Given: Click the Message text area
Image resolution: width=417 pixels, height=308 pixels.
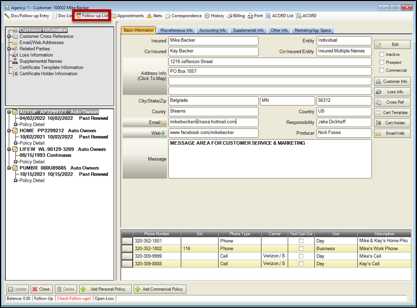Looking at the screenshot, I should click(x=270, y=159).
